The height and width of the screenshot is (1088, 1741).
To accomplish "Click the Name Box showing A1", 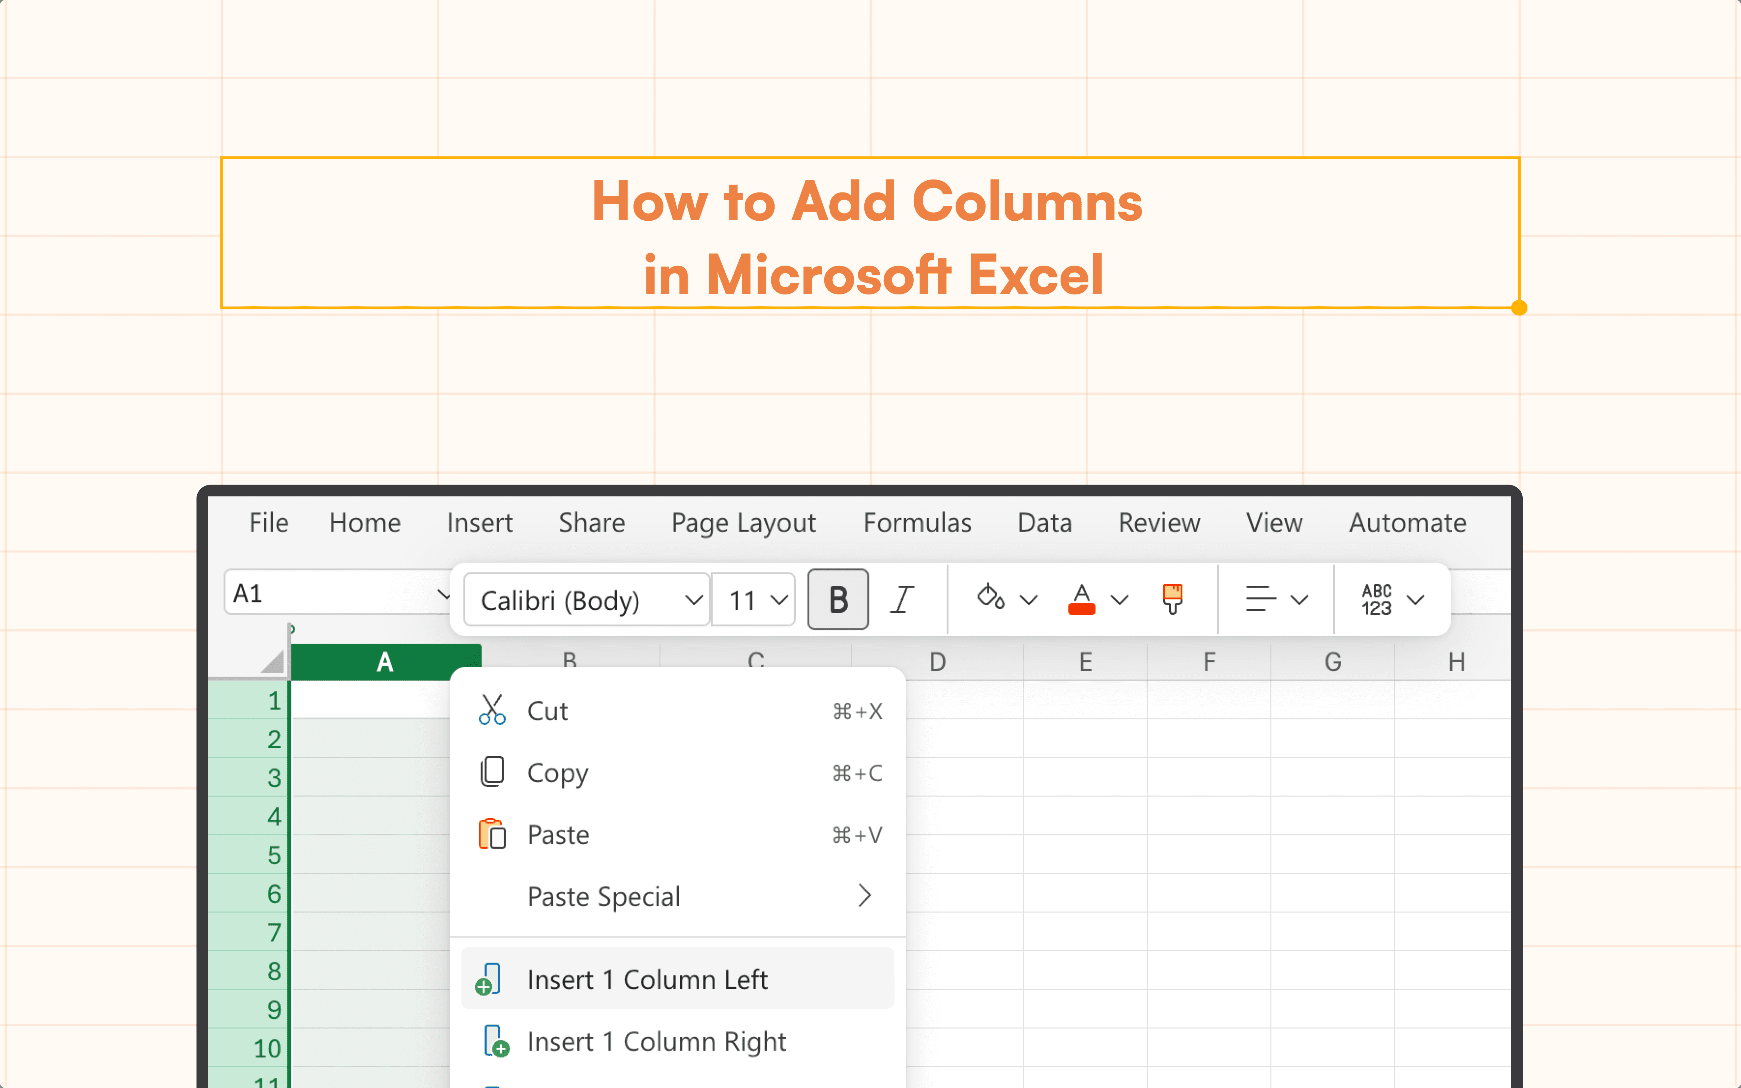I will tap(337, 593).
